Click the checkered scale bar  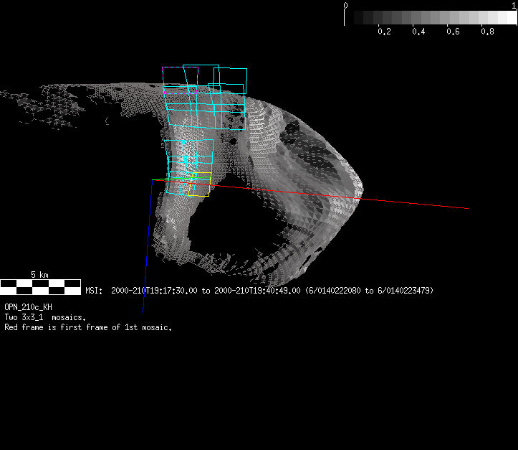[x=40, y=287]
